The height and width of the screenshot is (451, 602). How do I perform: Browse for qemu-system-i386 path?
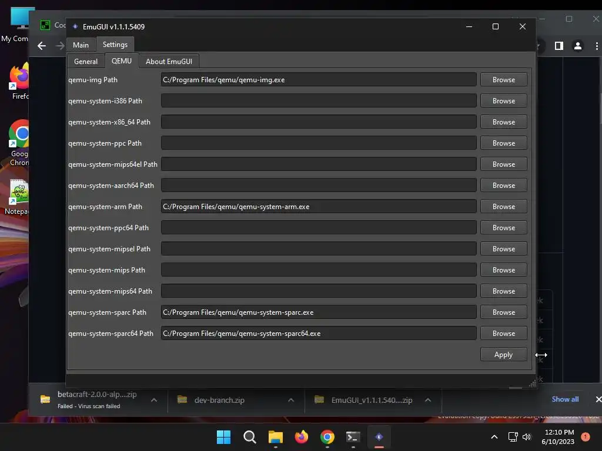tap(503, 101)
